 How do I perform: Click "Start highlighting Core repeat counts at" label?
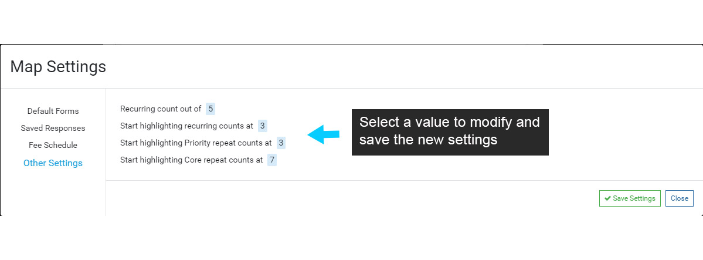191,160
